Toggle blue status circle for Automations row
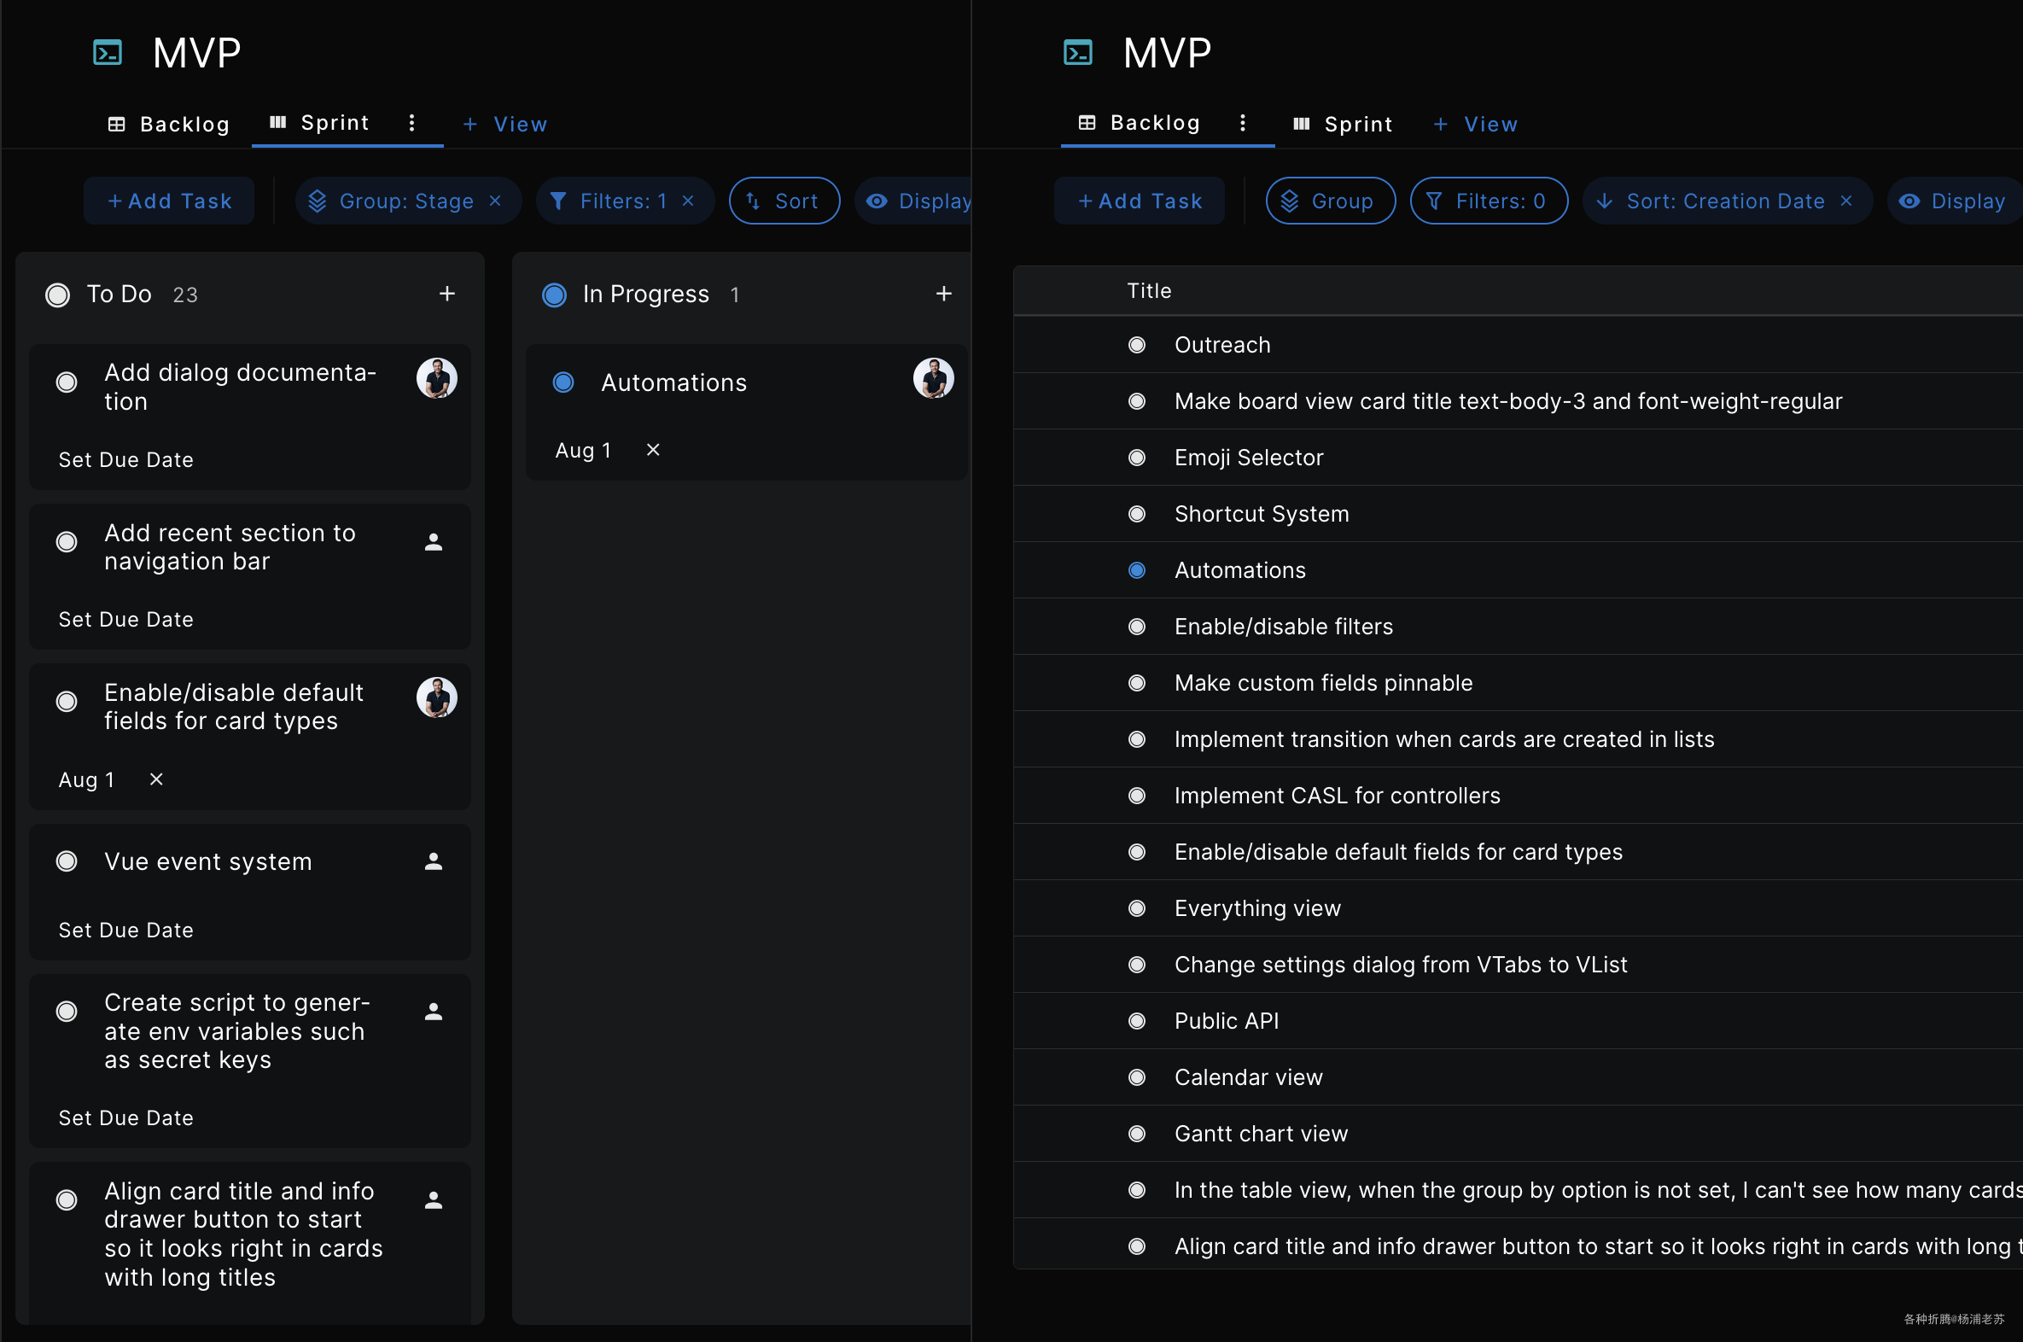This screenshot has height=1342, width=2023. [1136, 570]
